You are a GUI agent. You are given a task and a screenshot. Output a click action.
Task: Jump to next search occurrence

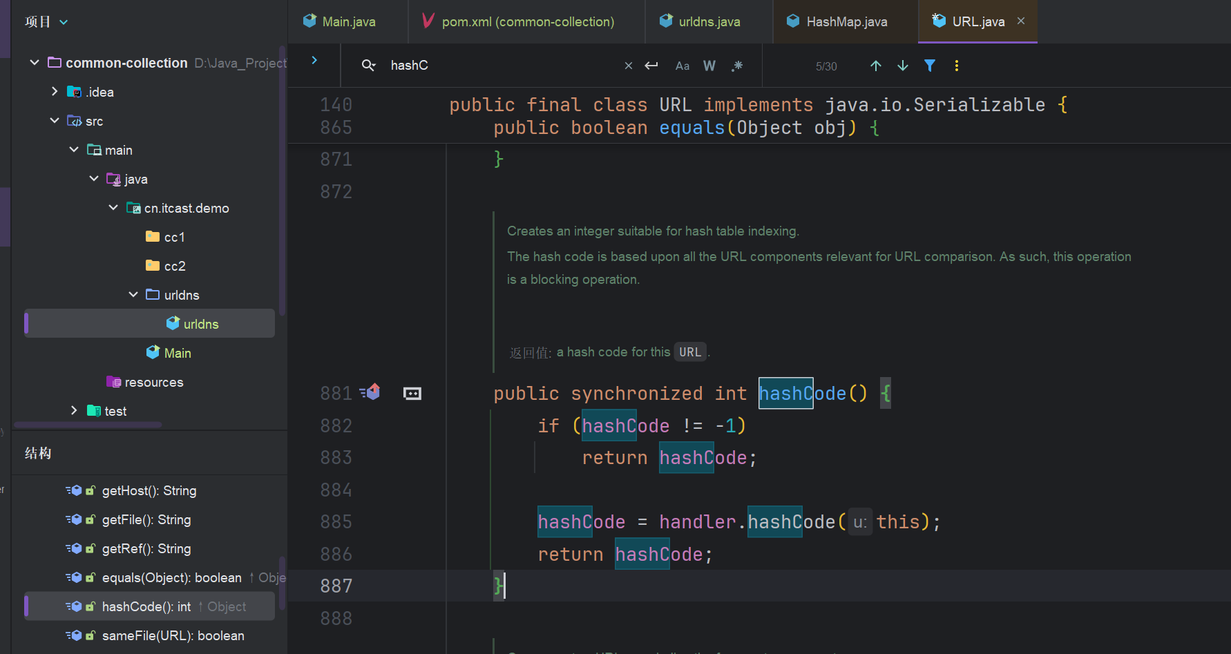click(902, 66)
